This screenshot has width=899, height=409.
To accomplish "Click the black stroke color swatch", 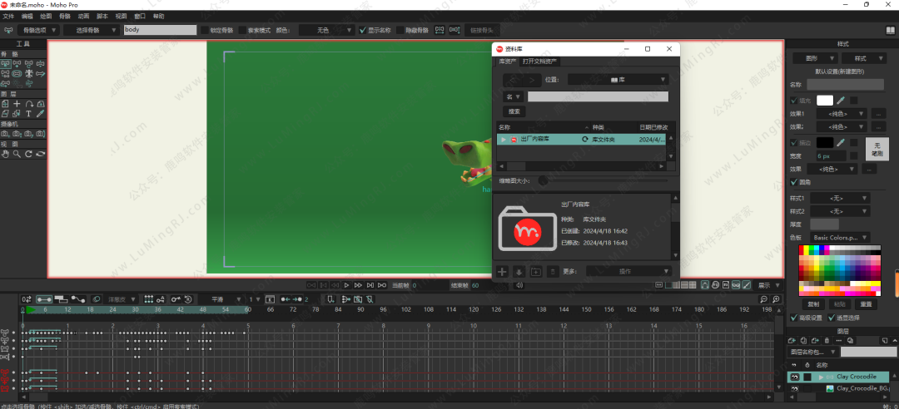I will click(x=824, y=142).
